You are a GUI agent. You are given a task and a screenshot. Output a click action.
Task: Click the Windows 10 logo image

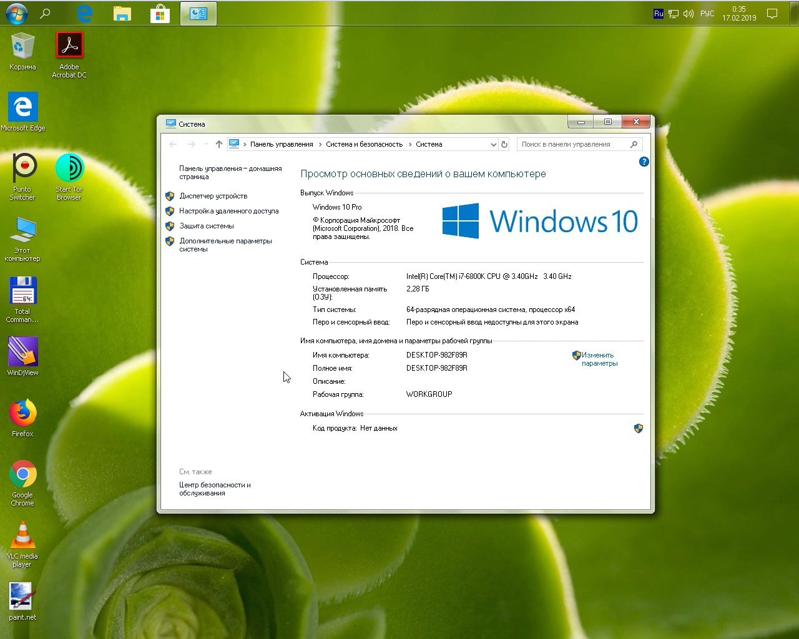pyautogui.click(x=540, y=221)
